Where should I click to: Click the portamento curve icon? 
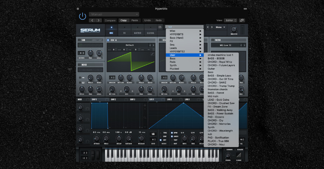click(x=239, y=155)
